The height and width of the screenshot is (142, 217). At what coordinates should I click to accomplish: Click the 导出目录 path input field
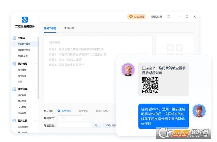click(x=75, y=125)
